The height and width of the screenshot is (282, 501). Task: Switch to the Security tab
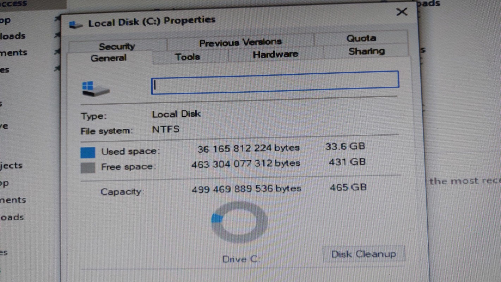[x=117, y=46]
